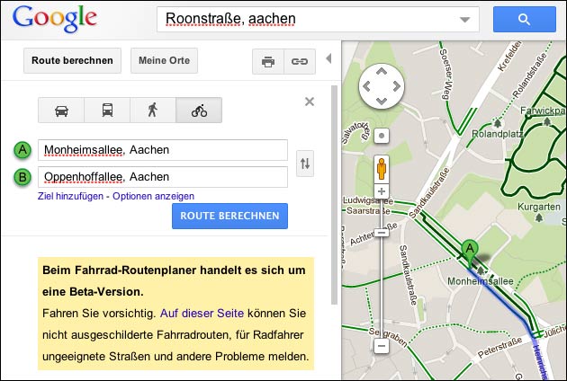Zoom in with the plus button

pyautogui.click(x=382, y=191)
